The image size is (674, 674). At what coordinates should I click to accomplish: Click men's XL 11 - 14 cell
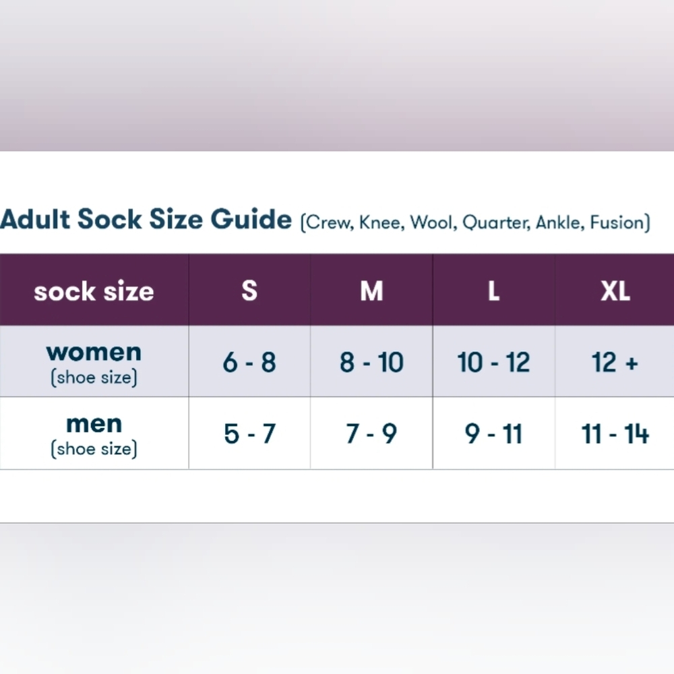coord(615,433)
